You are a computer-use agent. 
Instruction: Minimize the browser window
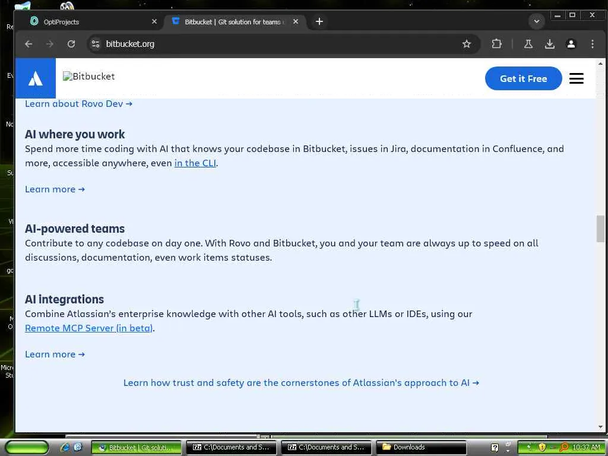point(558,15)
